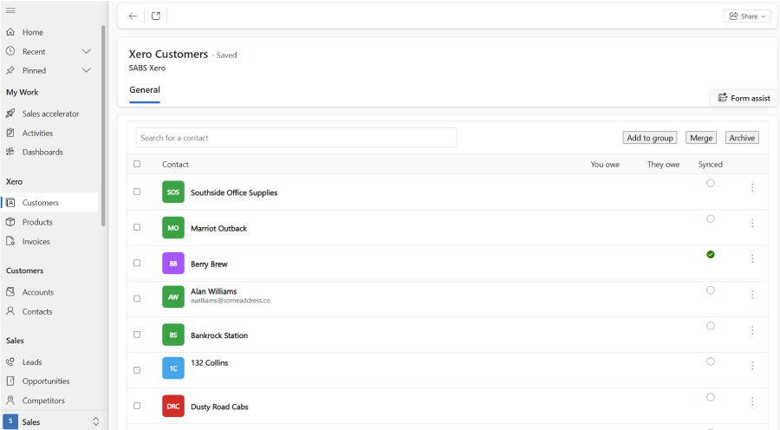Image resolution: width=780 pixels, height=430 pixels.
Task: Open Sales accelerator from sidebar
Action: pyautogui.click(x=50, y=114)
